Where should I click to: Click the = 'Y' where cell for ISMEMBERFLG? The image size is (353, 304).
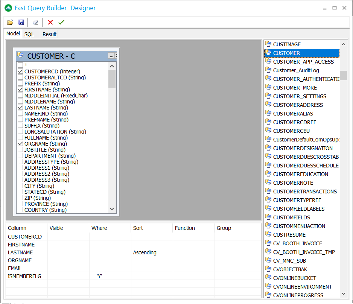[110, 276]
